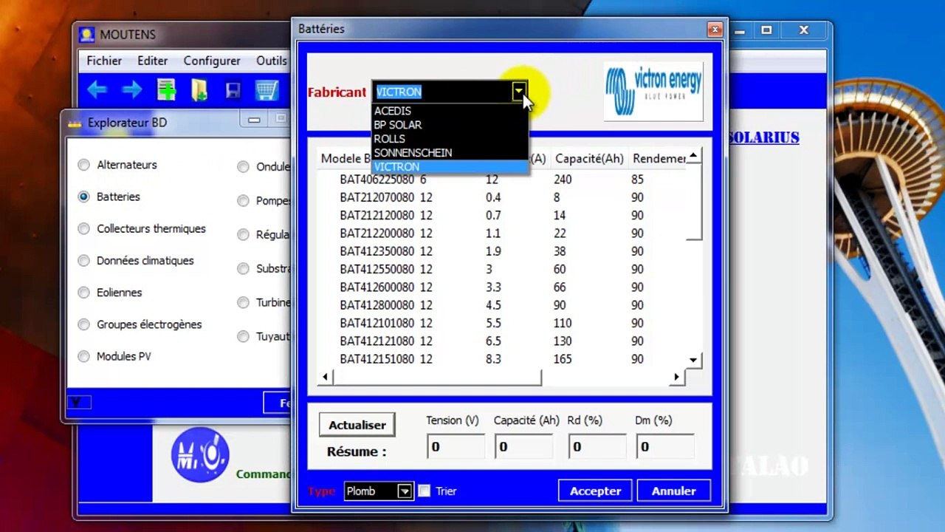Viewport: 945px width, 532px height.
Task: Open the Outils menu
Action: [x=272, y=61]
